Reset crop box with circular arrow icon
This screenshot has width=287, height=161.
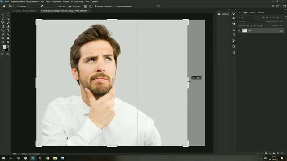158,6
